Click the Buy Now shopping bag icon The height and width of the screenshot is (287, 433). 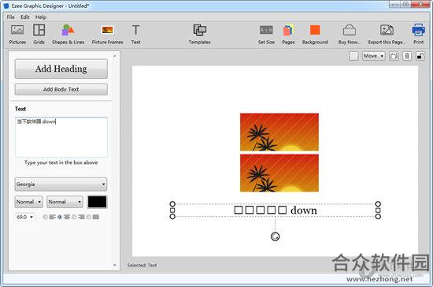point(350,30)
